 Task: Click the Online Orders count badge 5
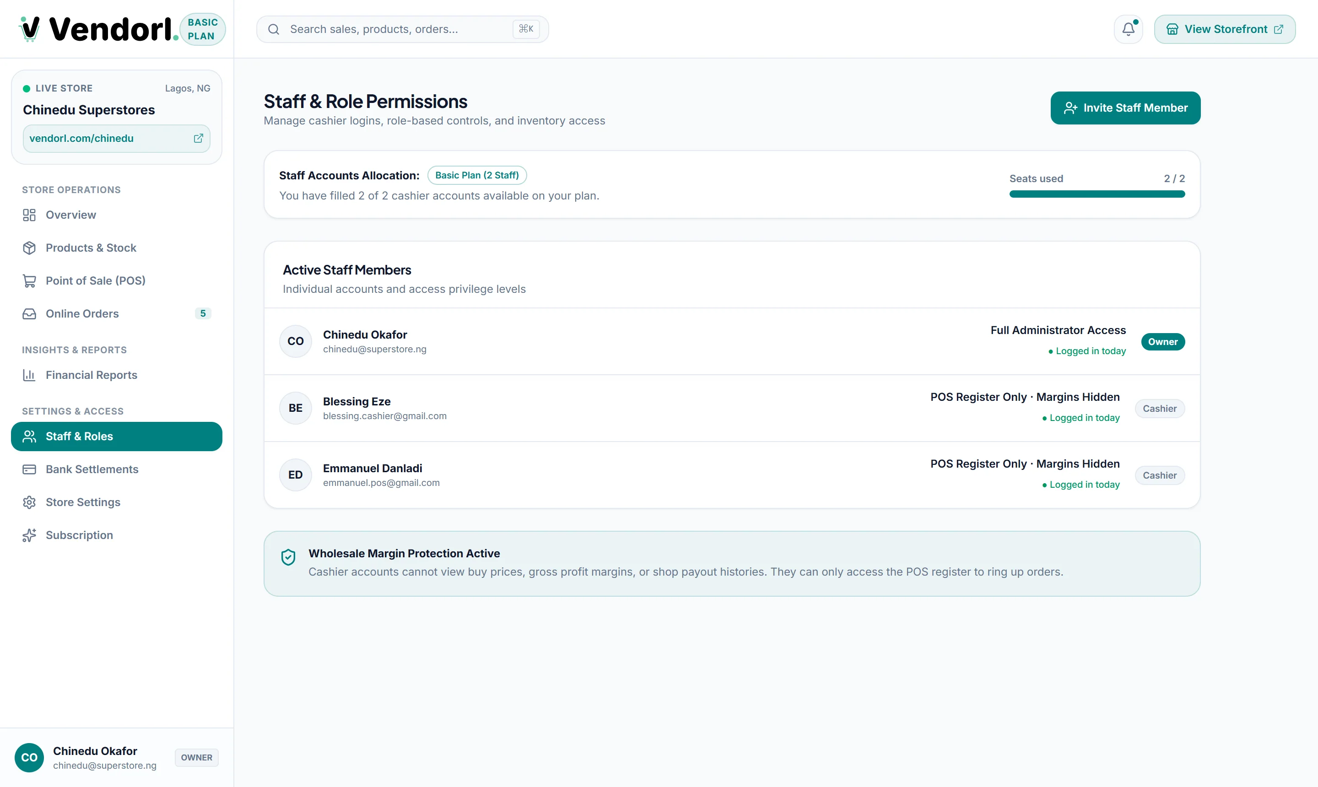tap(203, 313)
